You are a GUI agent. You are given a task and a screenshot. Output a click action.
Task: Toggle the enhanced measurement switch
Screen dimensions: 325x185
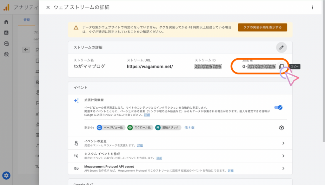point(278,107)
